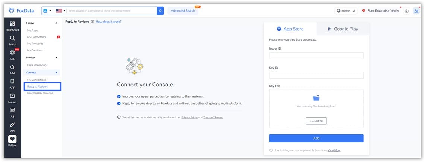
Task: Select Reply to Reviews menu item
Action: (37, 86)
